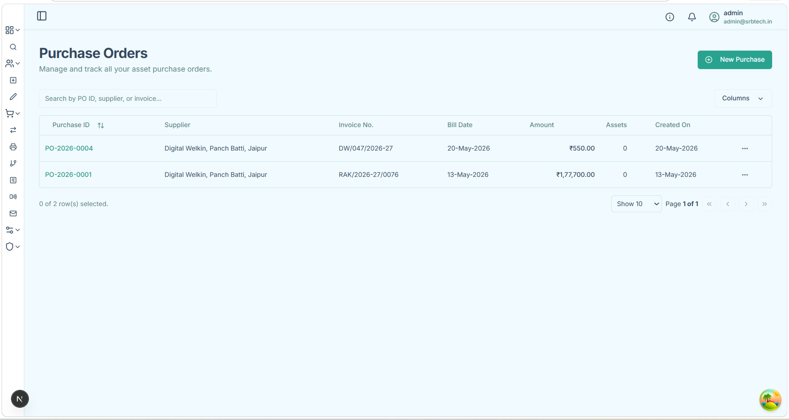Click the Page 1 of 1 indicator
Viewport: 789px width, 420px height.
click(682, 204)
